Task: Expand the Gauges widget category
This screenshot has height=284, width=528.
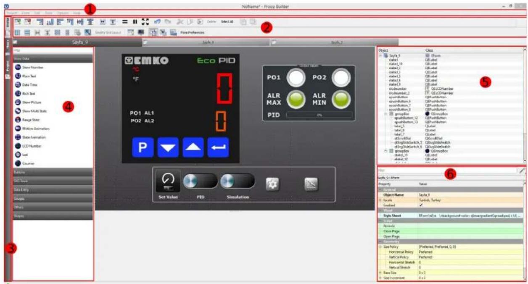Action: click(53, 198)
